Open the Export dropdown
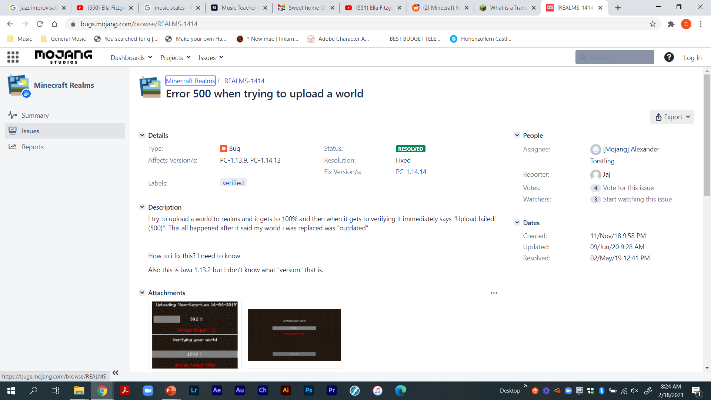 click(672, 117)
